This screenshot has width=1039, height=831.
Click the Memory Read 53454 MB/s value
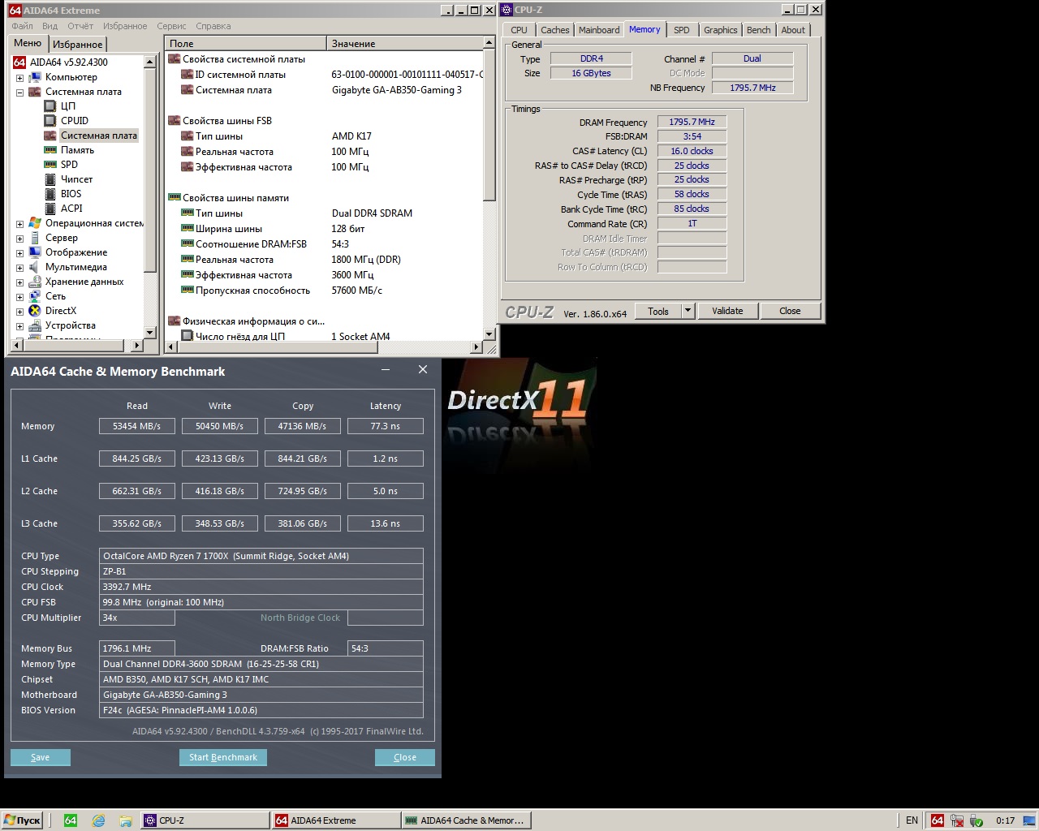click(137, 426)
